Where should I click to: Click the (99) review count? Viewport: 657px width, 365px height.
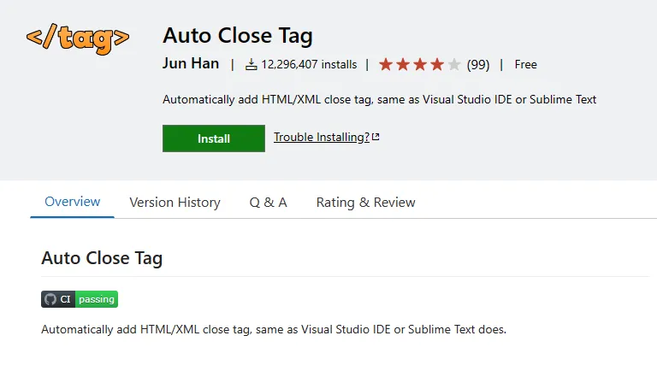click(478, 64)
